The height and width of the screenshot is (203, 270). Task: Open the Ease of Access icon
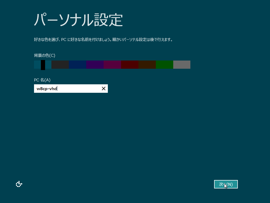pos(19,184)
